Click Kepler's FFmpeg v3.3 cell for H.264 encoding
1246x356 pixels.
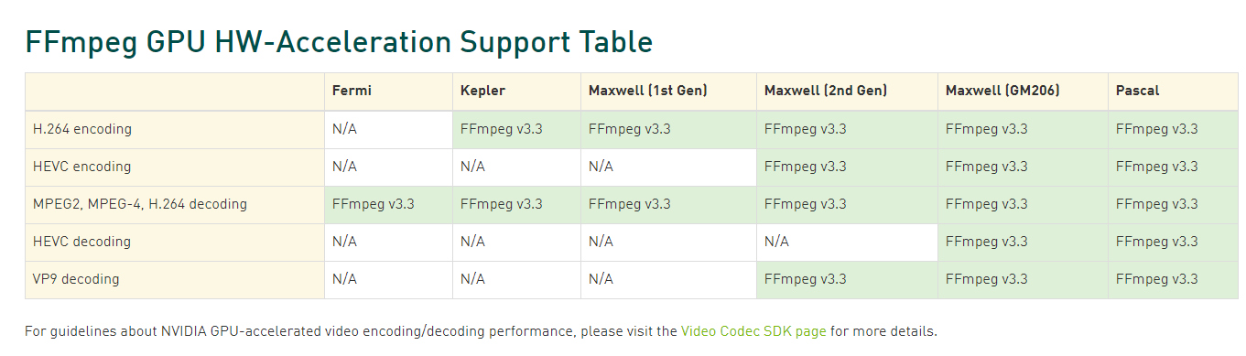pos(516,130)
